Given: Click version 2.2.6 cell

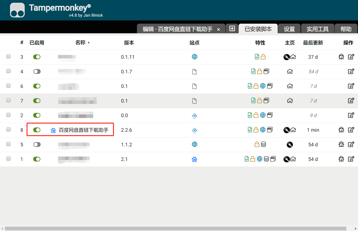Looking at the screenshot, I should (x=127, y=130).
